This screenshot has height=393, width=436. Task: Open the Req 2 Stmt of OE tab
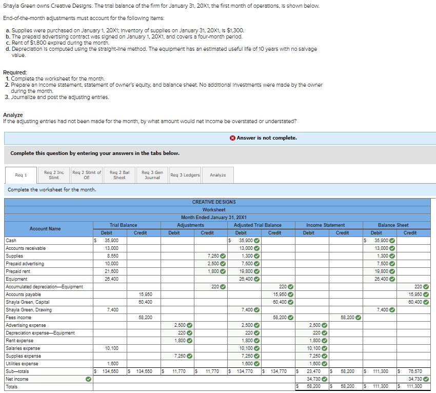pos(87,175)
